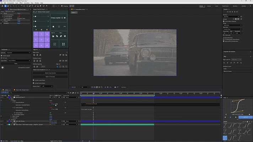Select the Puppet Pin tool

47,6
